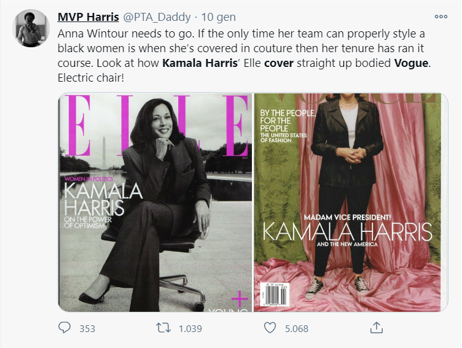Open the three-dot more options menu
462x348 pixels.
(440, 17)
